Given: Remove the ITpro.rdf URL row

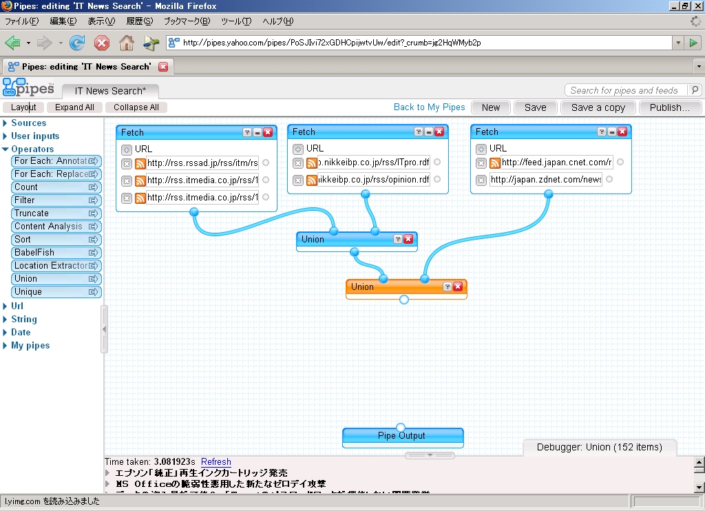Looking at the screenshot, I should (x=298, y=163).
